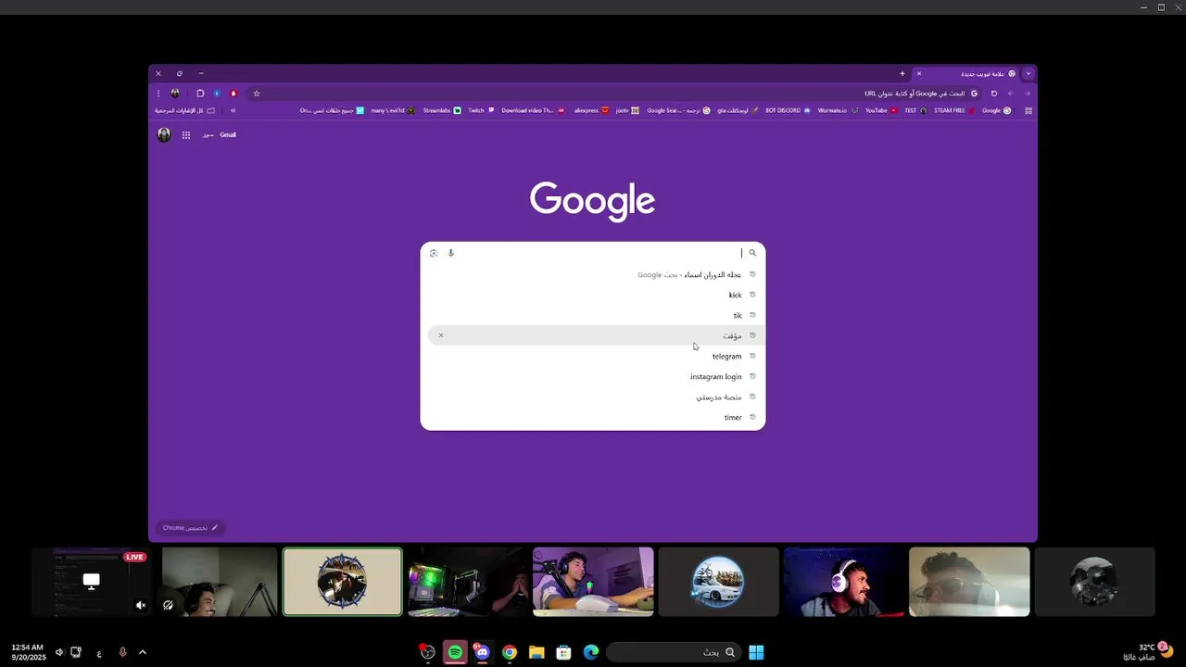Click the blue extension icon in the toolbar
The width and height of the screenshot is (1186, 667).
tap(217, 94)
